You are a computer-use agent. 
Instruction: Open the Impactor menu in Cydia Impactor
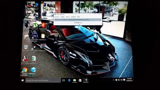coord(57,17)
